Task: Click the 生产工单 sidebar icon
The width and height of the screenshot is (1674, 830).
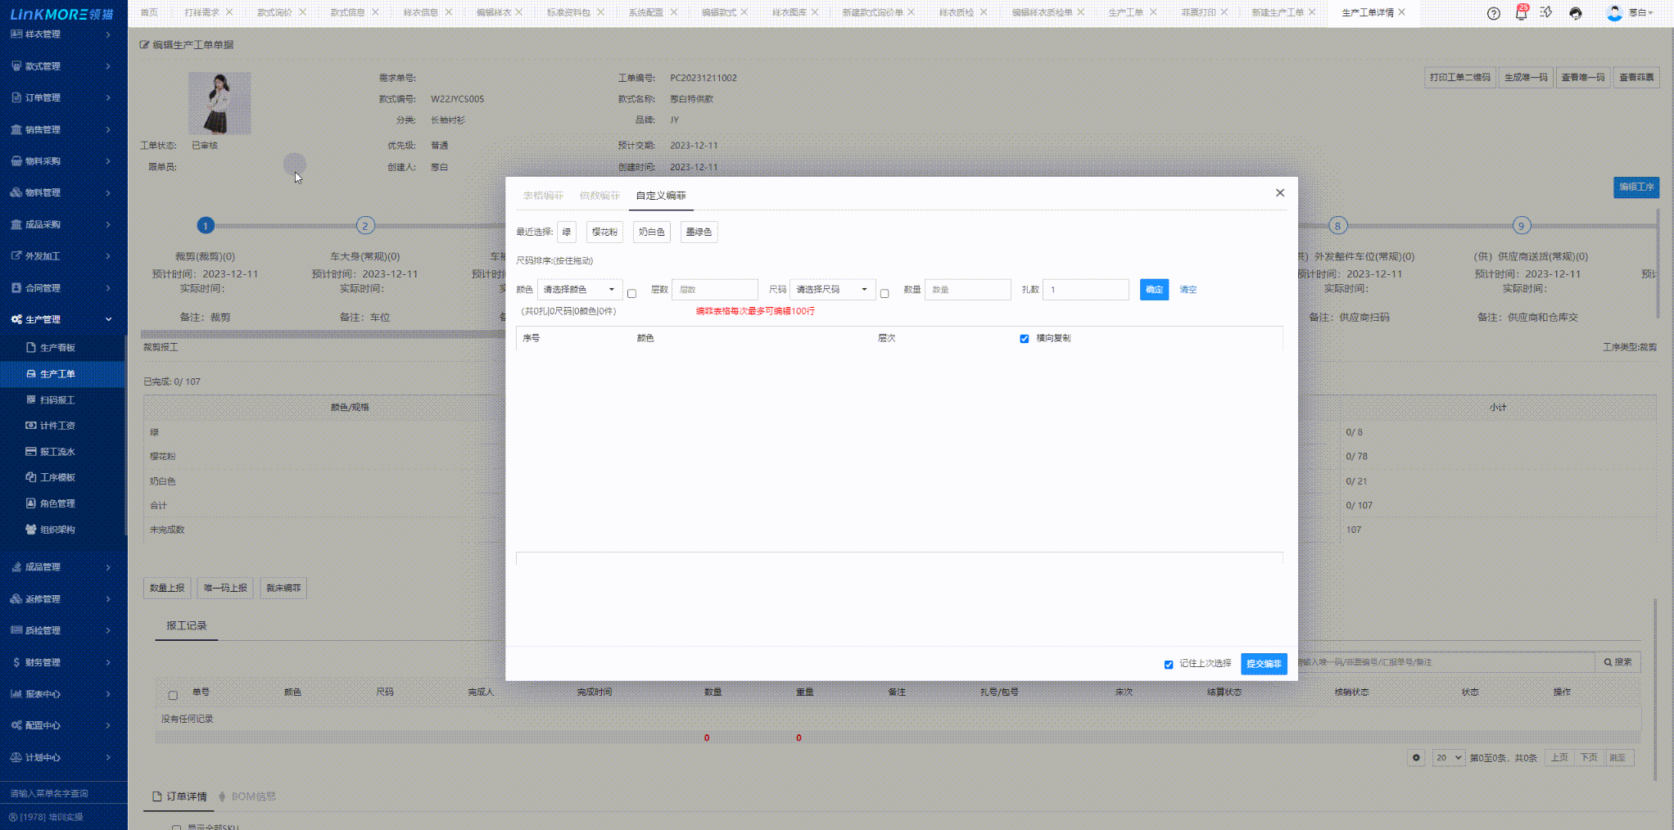Action: tap(31, 374)
